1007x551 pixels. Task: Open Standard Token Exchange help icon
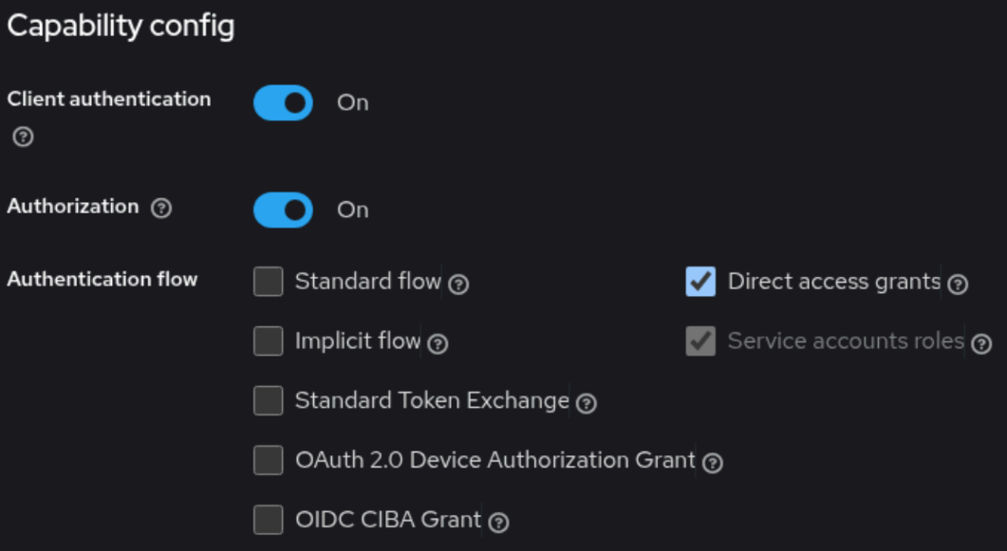click(587, 403)
